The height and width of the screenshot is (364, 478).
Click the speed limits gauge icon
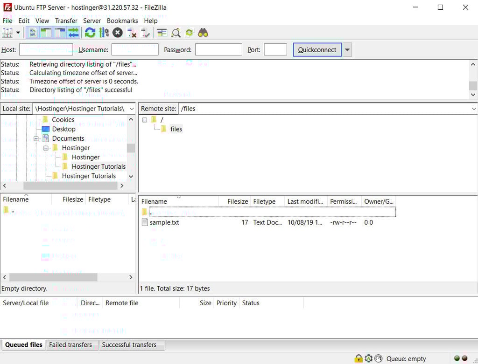(x=378, y=358)
